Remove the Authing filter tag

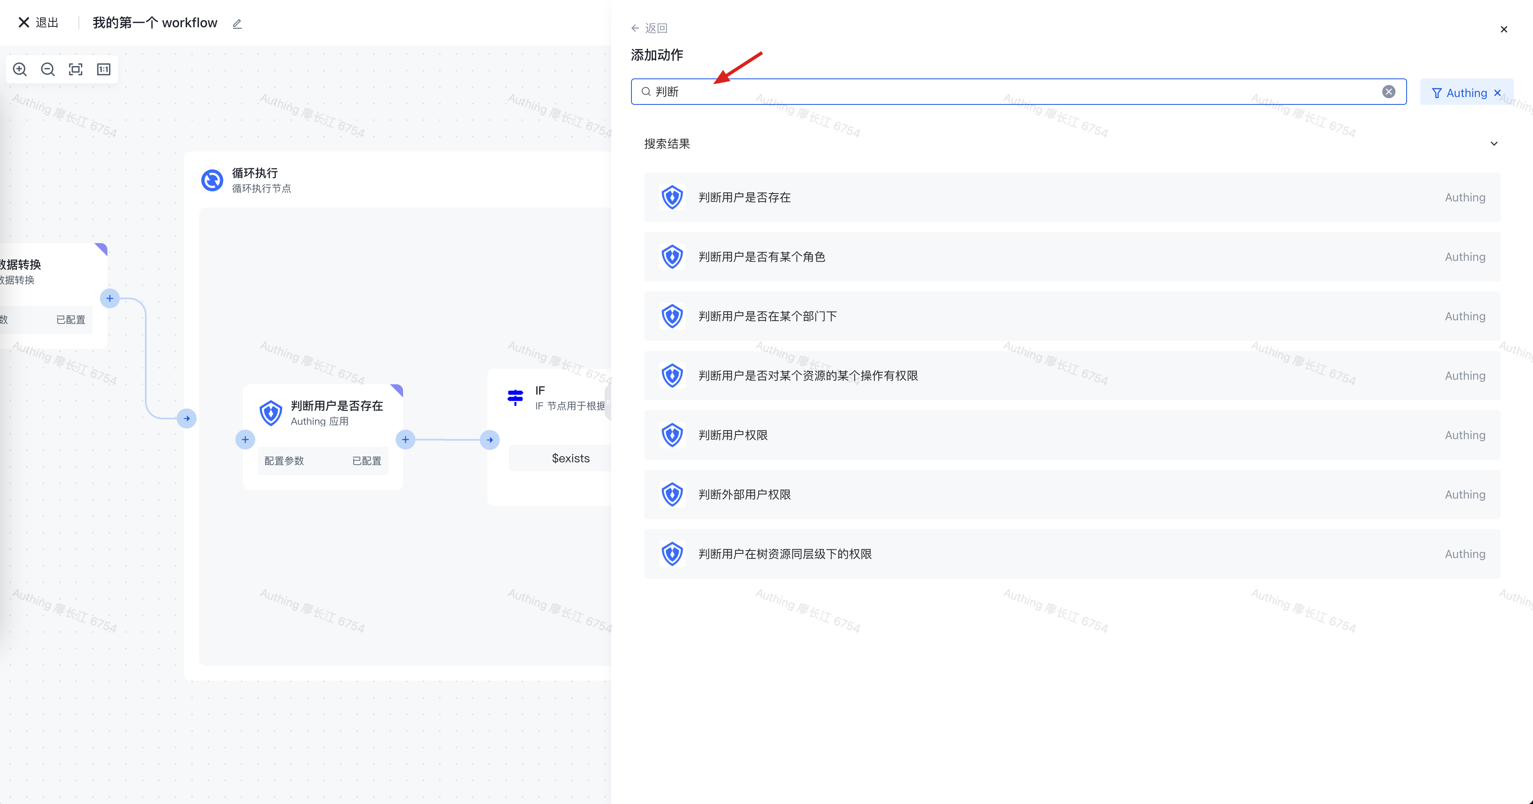pyautogui.click(x=1498, y=93)
